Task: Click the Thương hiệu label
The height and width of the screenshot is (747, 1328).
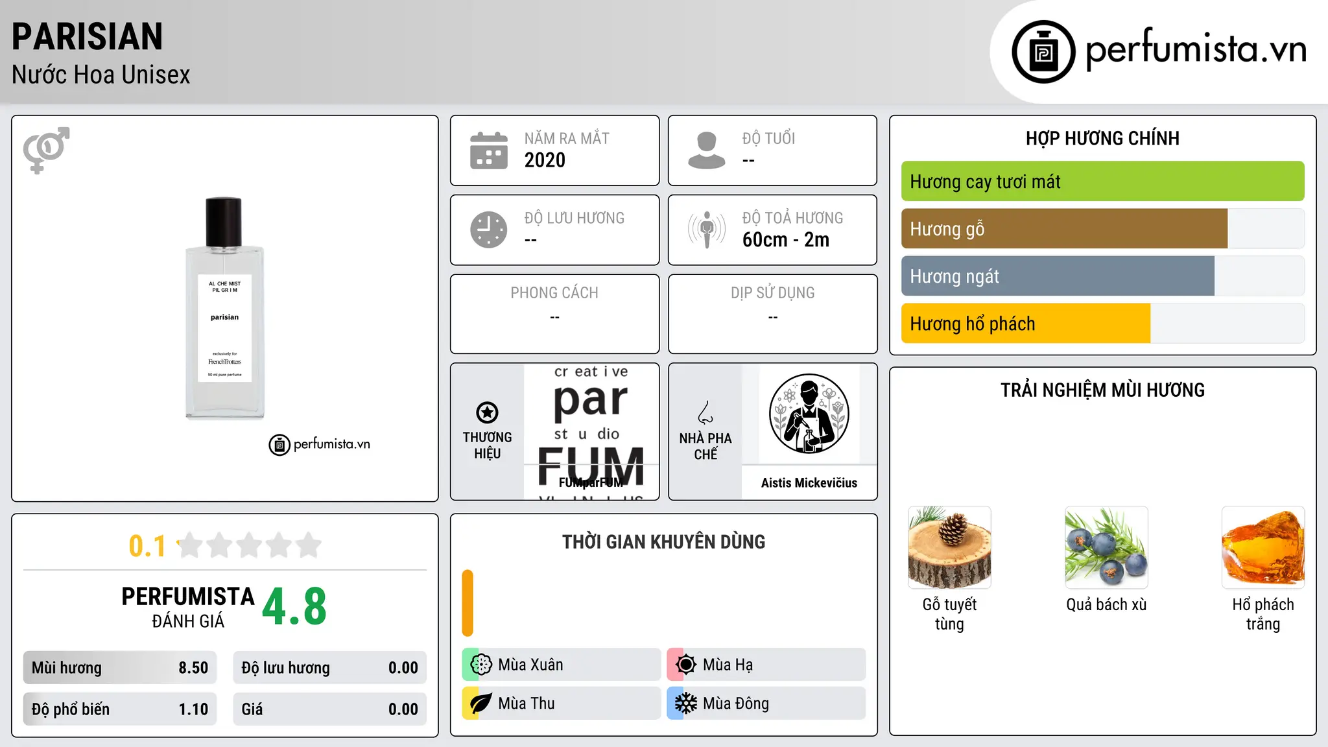Action: (487, 445)
